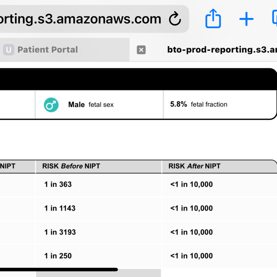Viewport: 277px width, 277px height.
Task: Click the "1 in 250" cell
Action: pyautogui.click(x=58, y=256)
